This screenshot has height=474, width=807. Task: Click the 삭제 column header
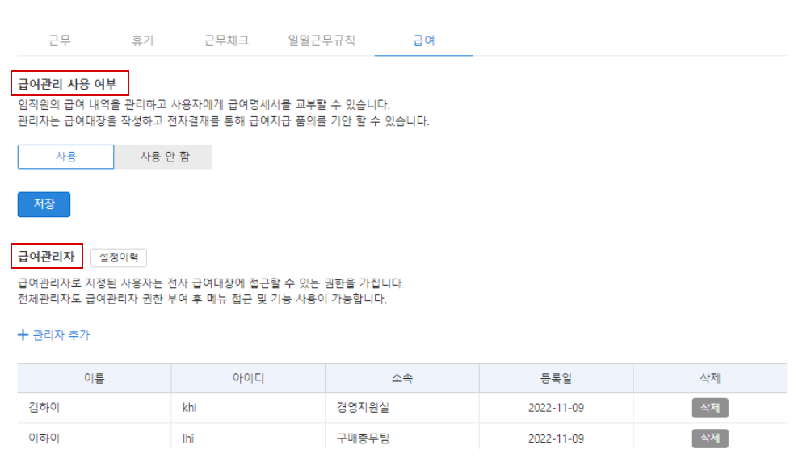[x=710, y=378]
